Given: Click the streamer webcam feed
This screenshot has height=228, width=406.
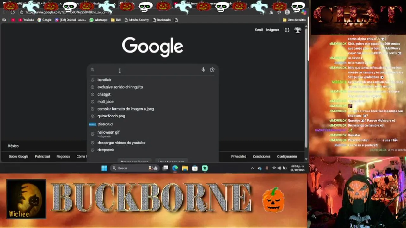Looking at the screenshot, I should [x=357, y=192].
